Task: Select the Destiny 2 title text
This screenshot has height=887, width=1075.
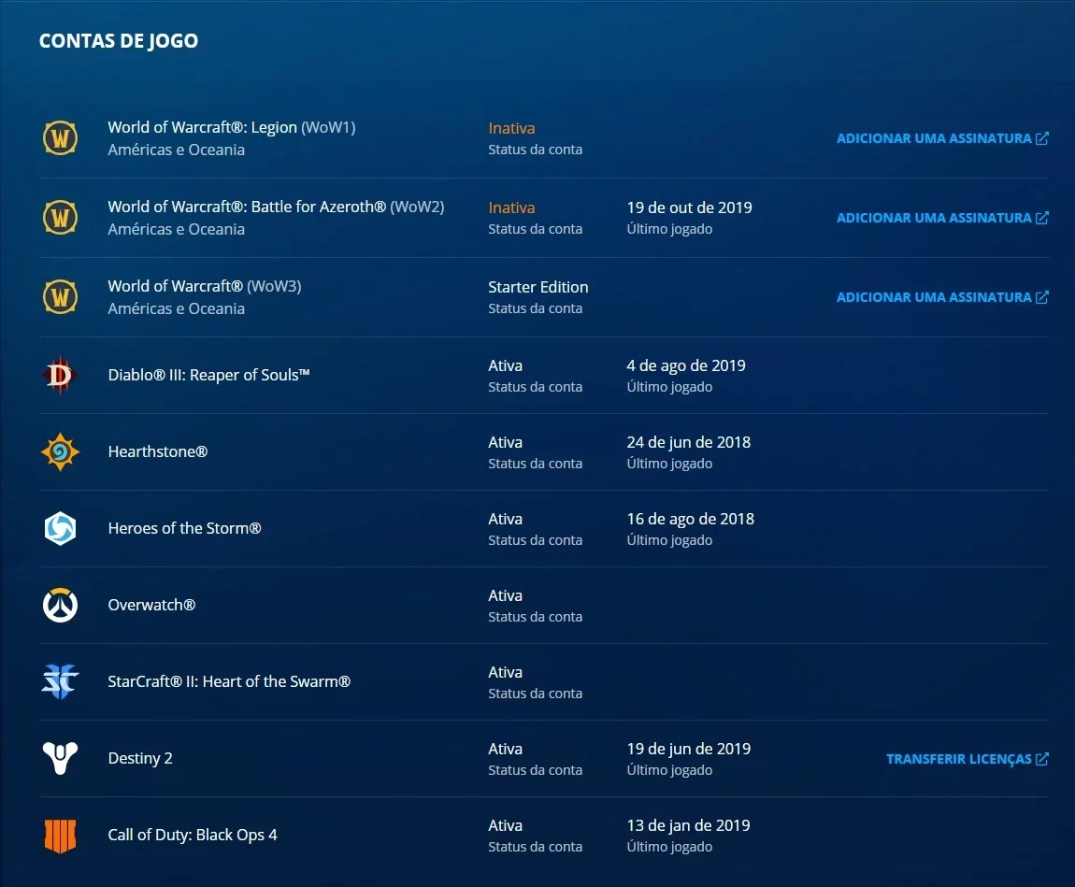Action: point(140,758)
